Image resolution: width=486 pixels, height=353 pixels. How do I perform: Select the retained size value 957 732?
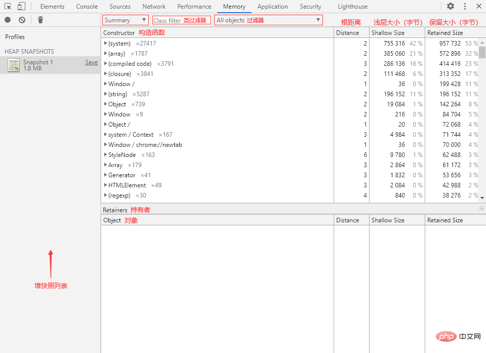click(450, 44)
